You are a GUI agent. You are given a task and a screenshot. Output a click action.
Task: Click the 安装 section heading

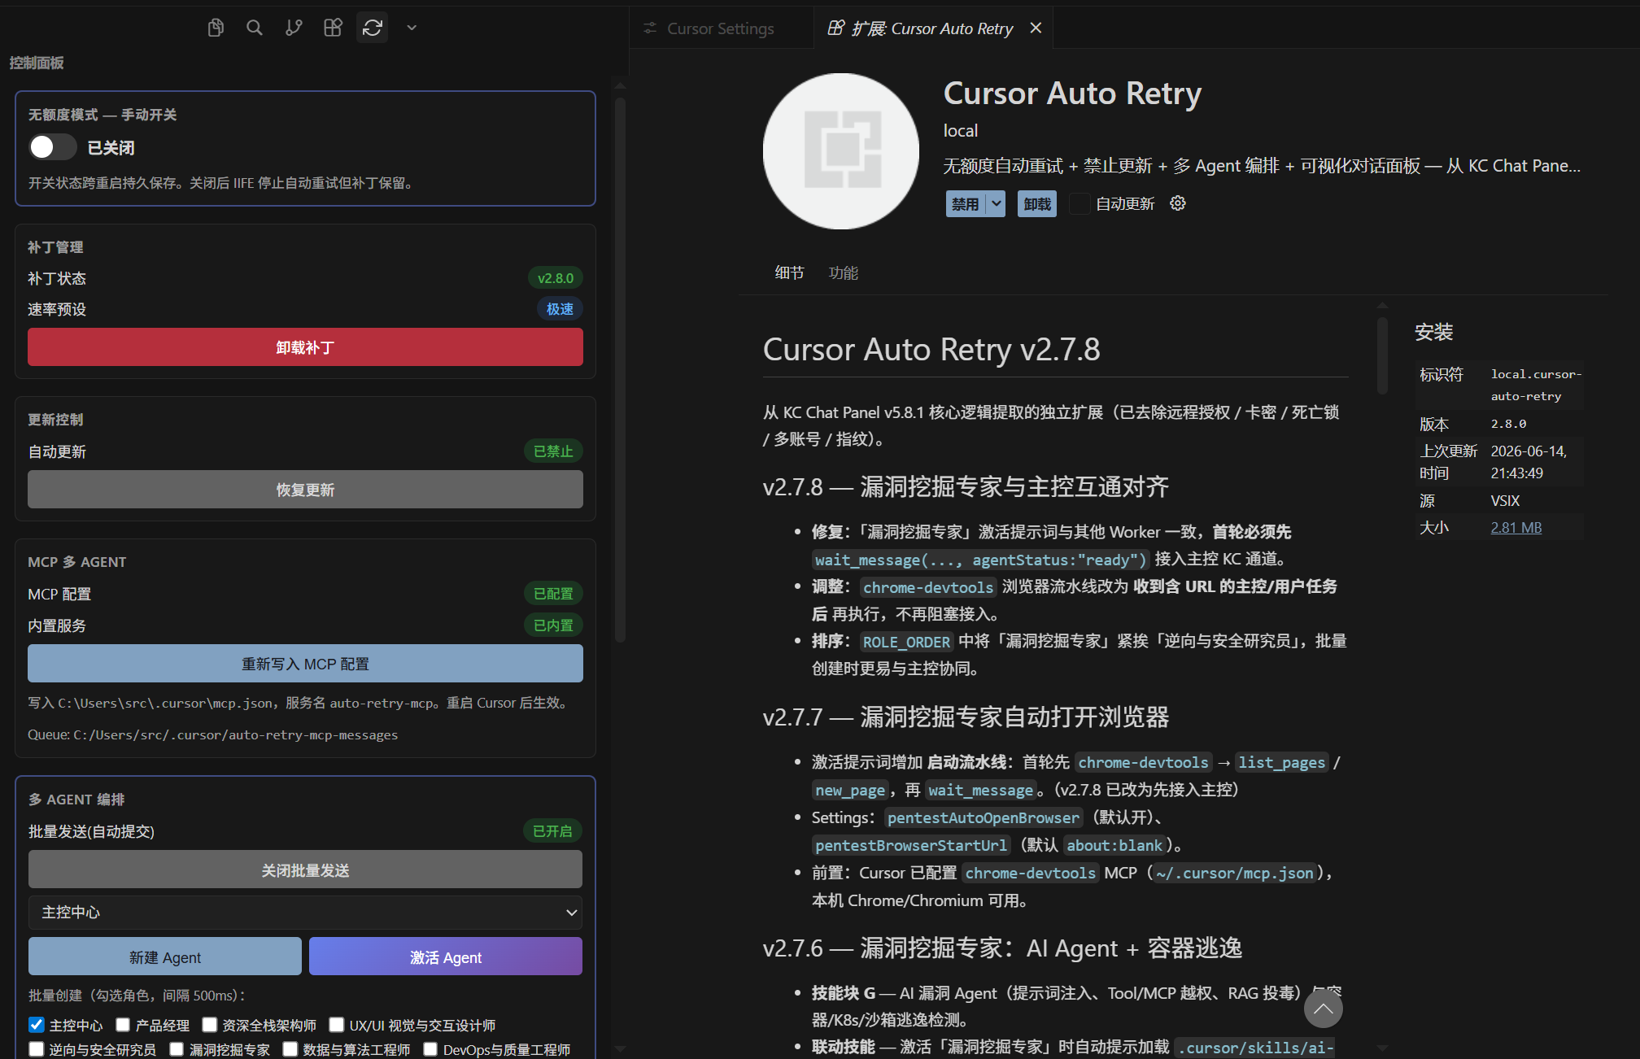(1433, 332)
